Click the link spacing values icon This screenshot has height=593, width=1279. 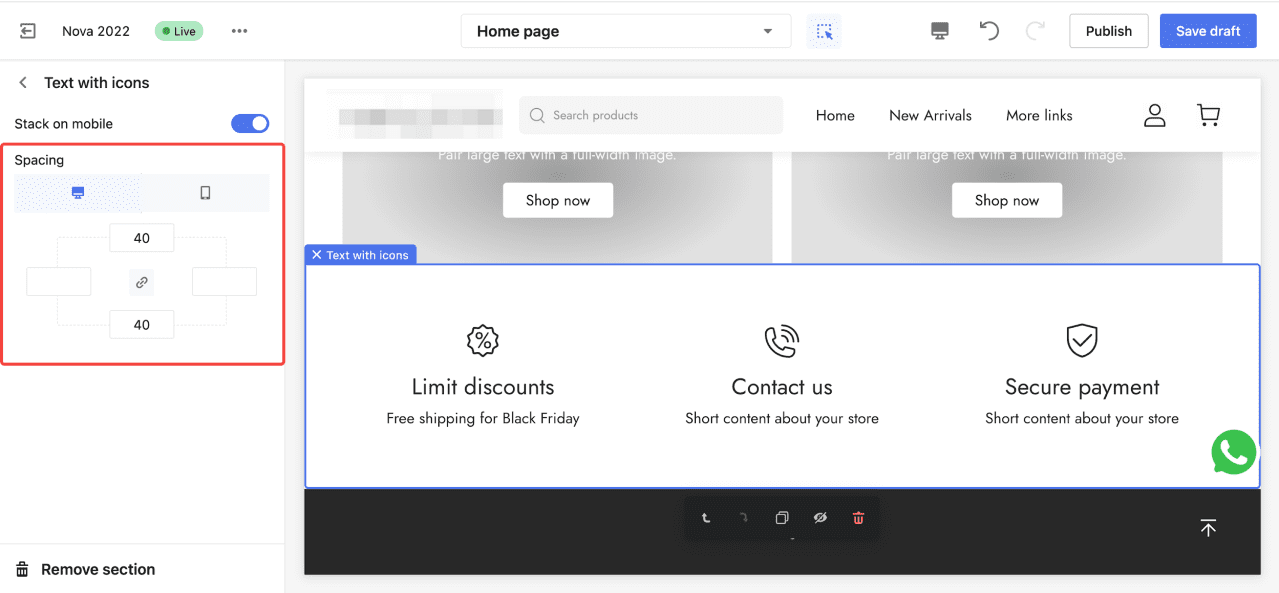pyautogui.click(x=142, y=282)
